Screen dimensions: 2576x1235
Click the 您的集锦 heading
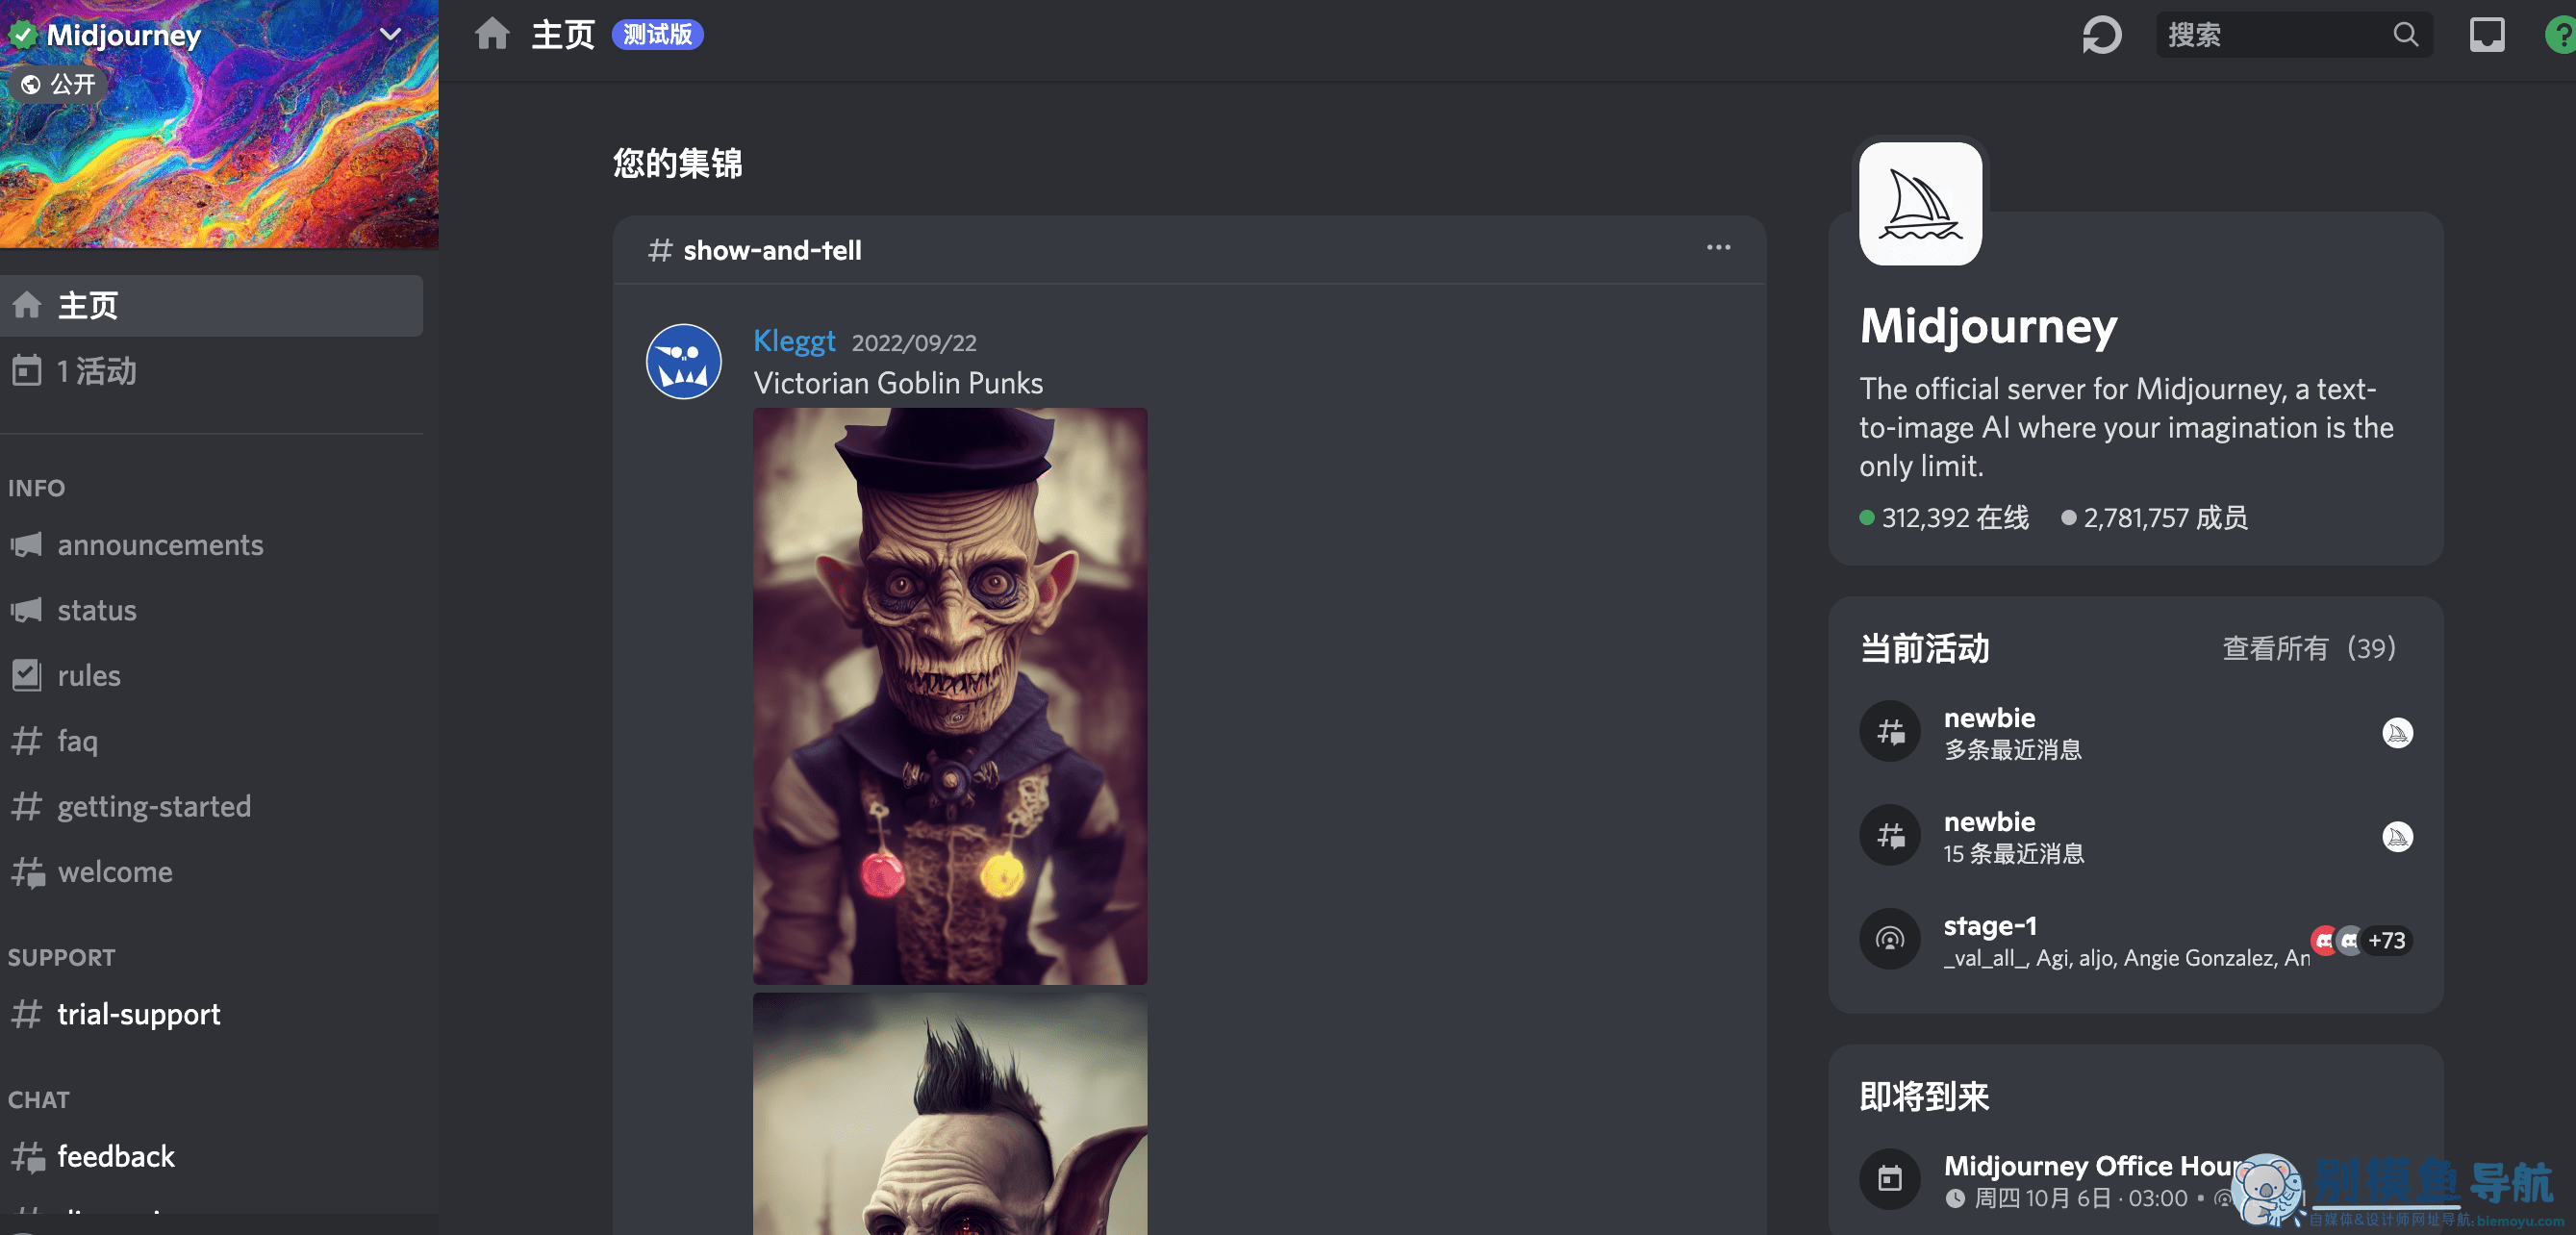pos(677,163)
